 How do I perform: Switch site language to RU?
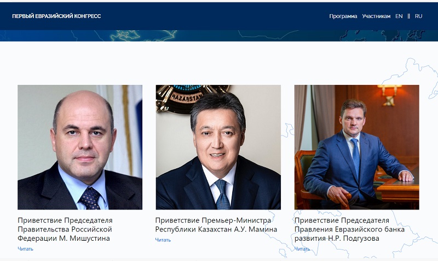pyautogui.click(x=418, y=16)
